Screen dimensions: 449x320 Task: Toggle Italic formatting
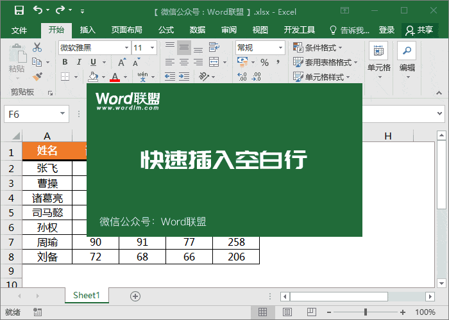coord(79,62)
